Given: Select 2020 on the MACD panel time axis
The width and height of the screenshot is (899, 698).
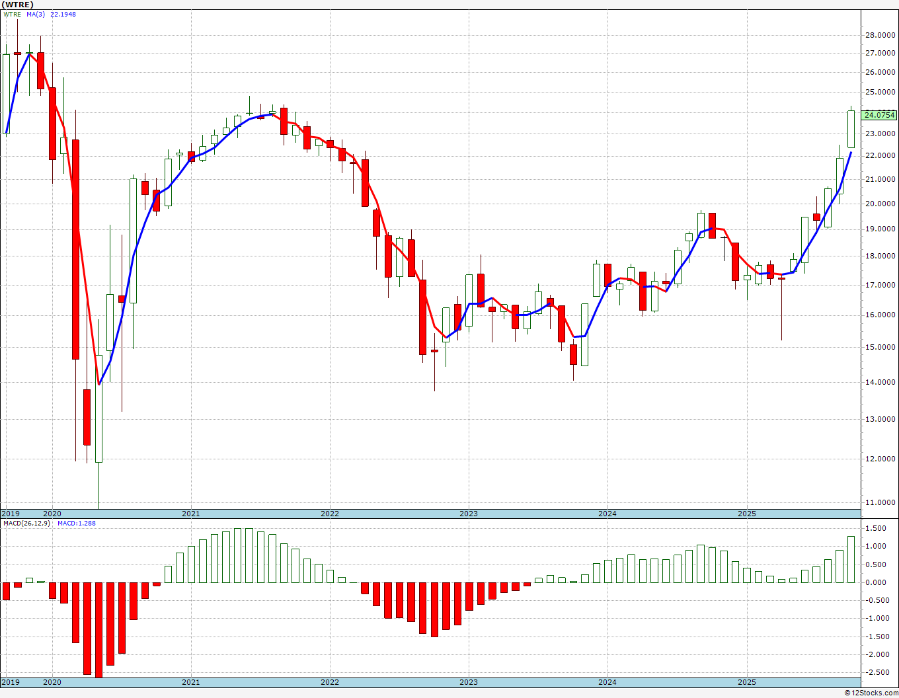Looking at the screenshot, I should (x=52, y=682).
